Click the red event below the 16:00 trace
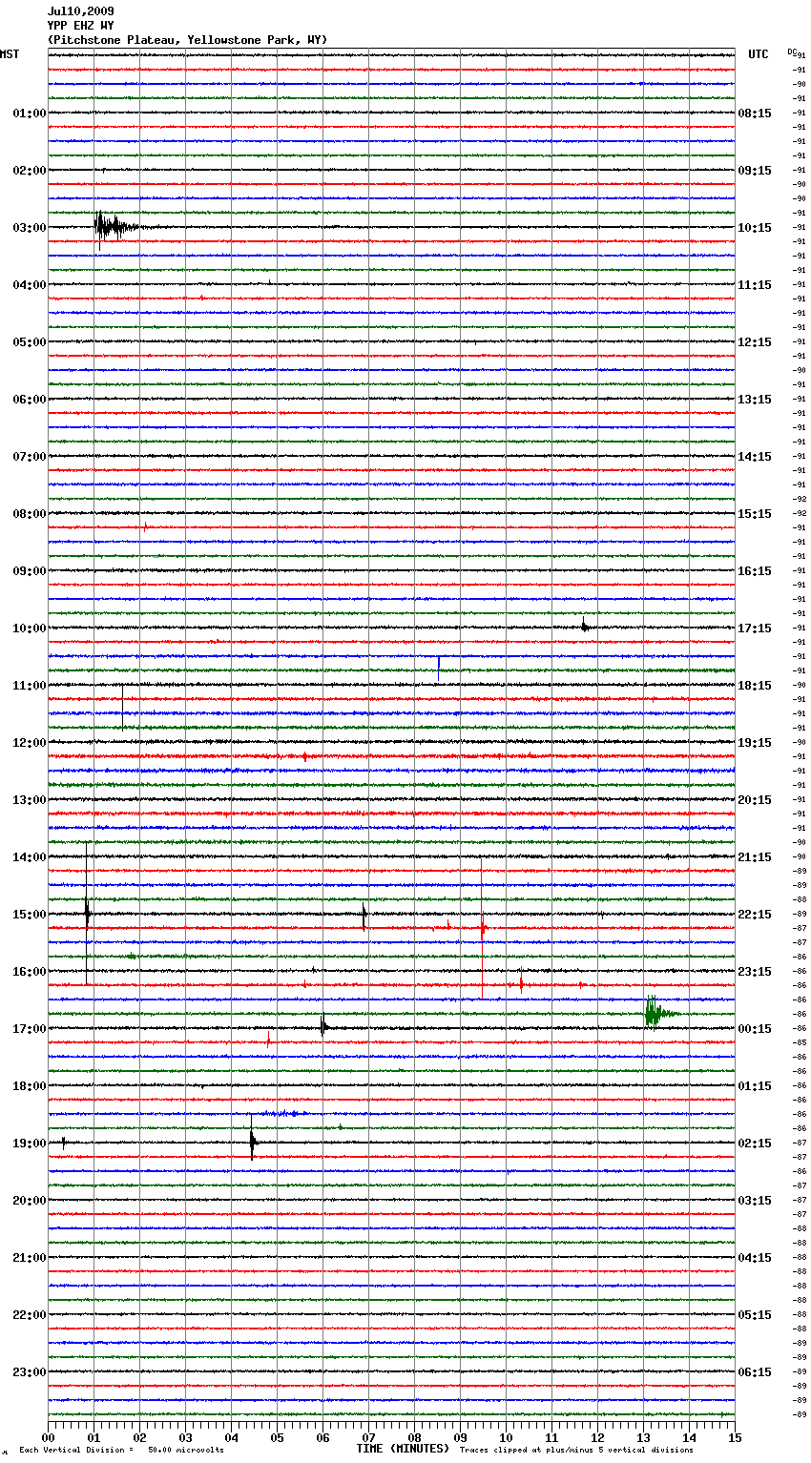The height and width of the screenshot is (1463, 811). coord(521,981)
